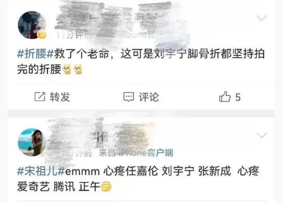Viewport: 282px width, 203px height.
Task: Open the first post text about 刘宇宁
Action: 141,61
